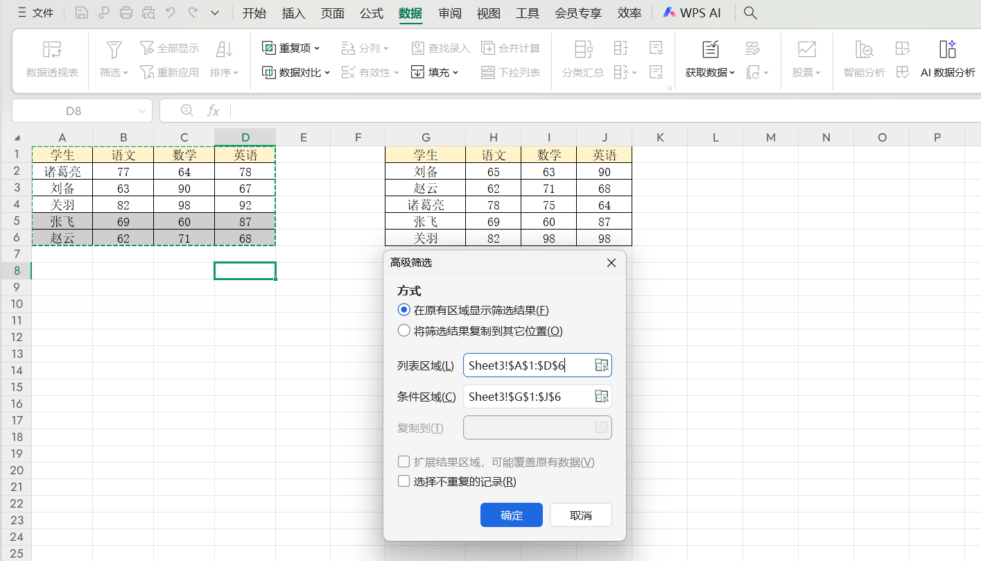
Task: Click the range picker beside 条件区域
Action: pos(600,396)
